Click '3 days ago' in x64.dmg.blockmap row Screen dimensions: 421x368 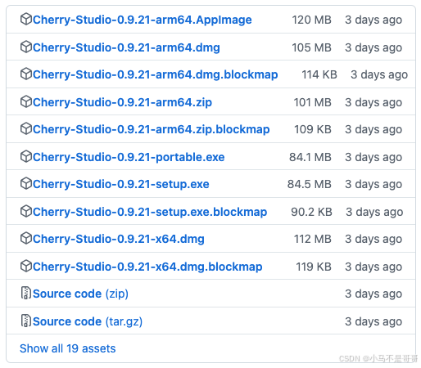[x=373, y=267]
